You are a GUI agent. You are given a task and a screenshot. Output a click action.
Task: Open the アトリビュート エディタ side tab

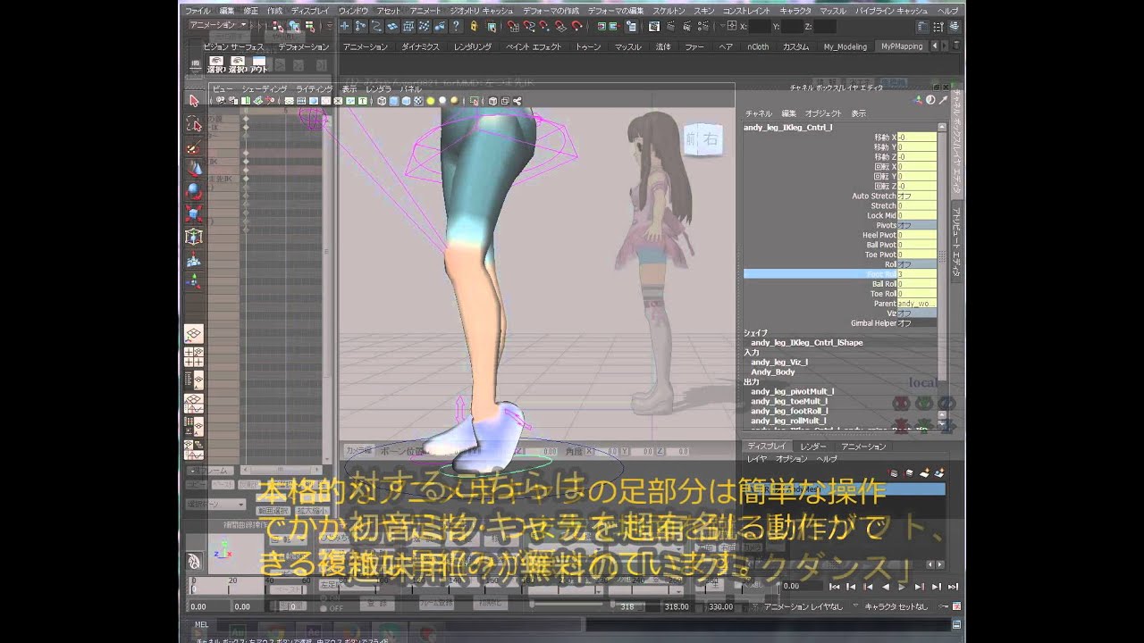[x=955, y=241]
